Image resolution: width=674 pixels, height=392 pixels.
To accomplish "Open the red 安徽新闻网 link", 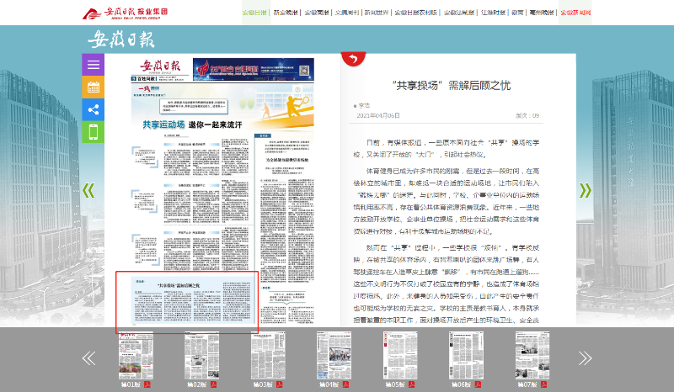I will (x=575, y=13).
